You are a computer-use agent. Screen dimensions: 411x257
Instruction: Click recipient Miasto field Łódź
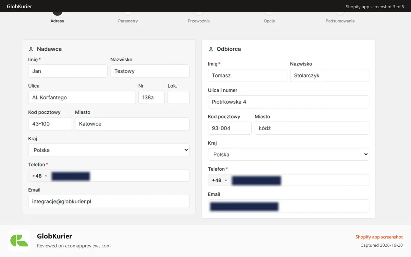click(312, 128)
